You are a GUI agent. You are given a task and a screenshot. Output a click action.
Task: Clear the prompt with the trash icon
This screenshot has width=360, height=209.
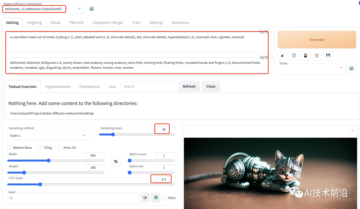[294, 55]
